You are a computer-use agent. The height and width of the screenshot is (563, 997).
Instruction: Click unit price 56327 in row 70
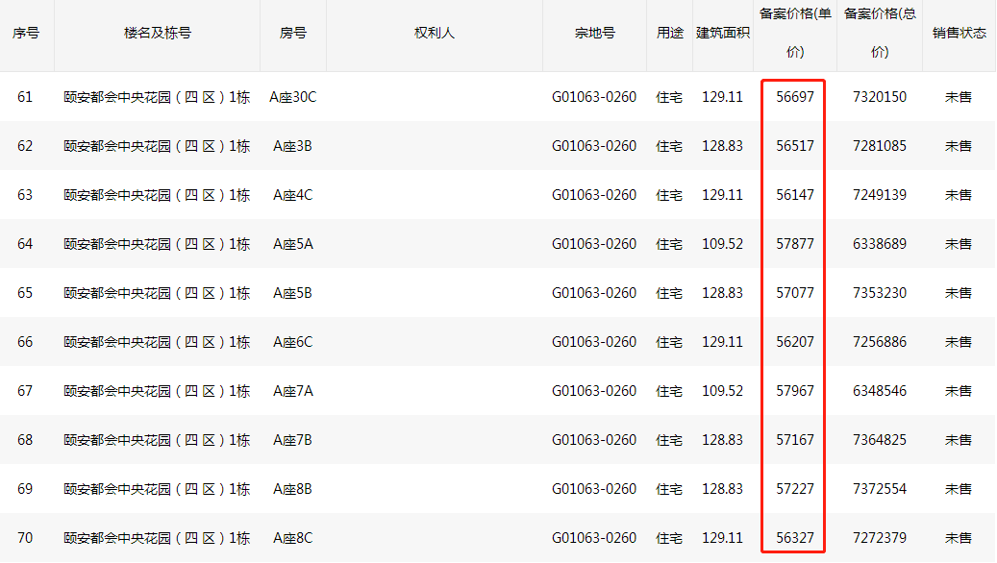795,538
